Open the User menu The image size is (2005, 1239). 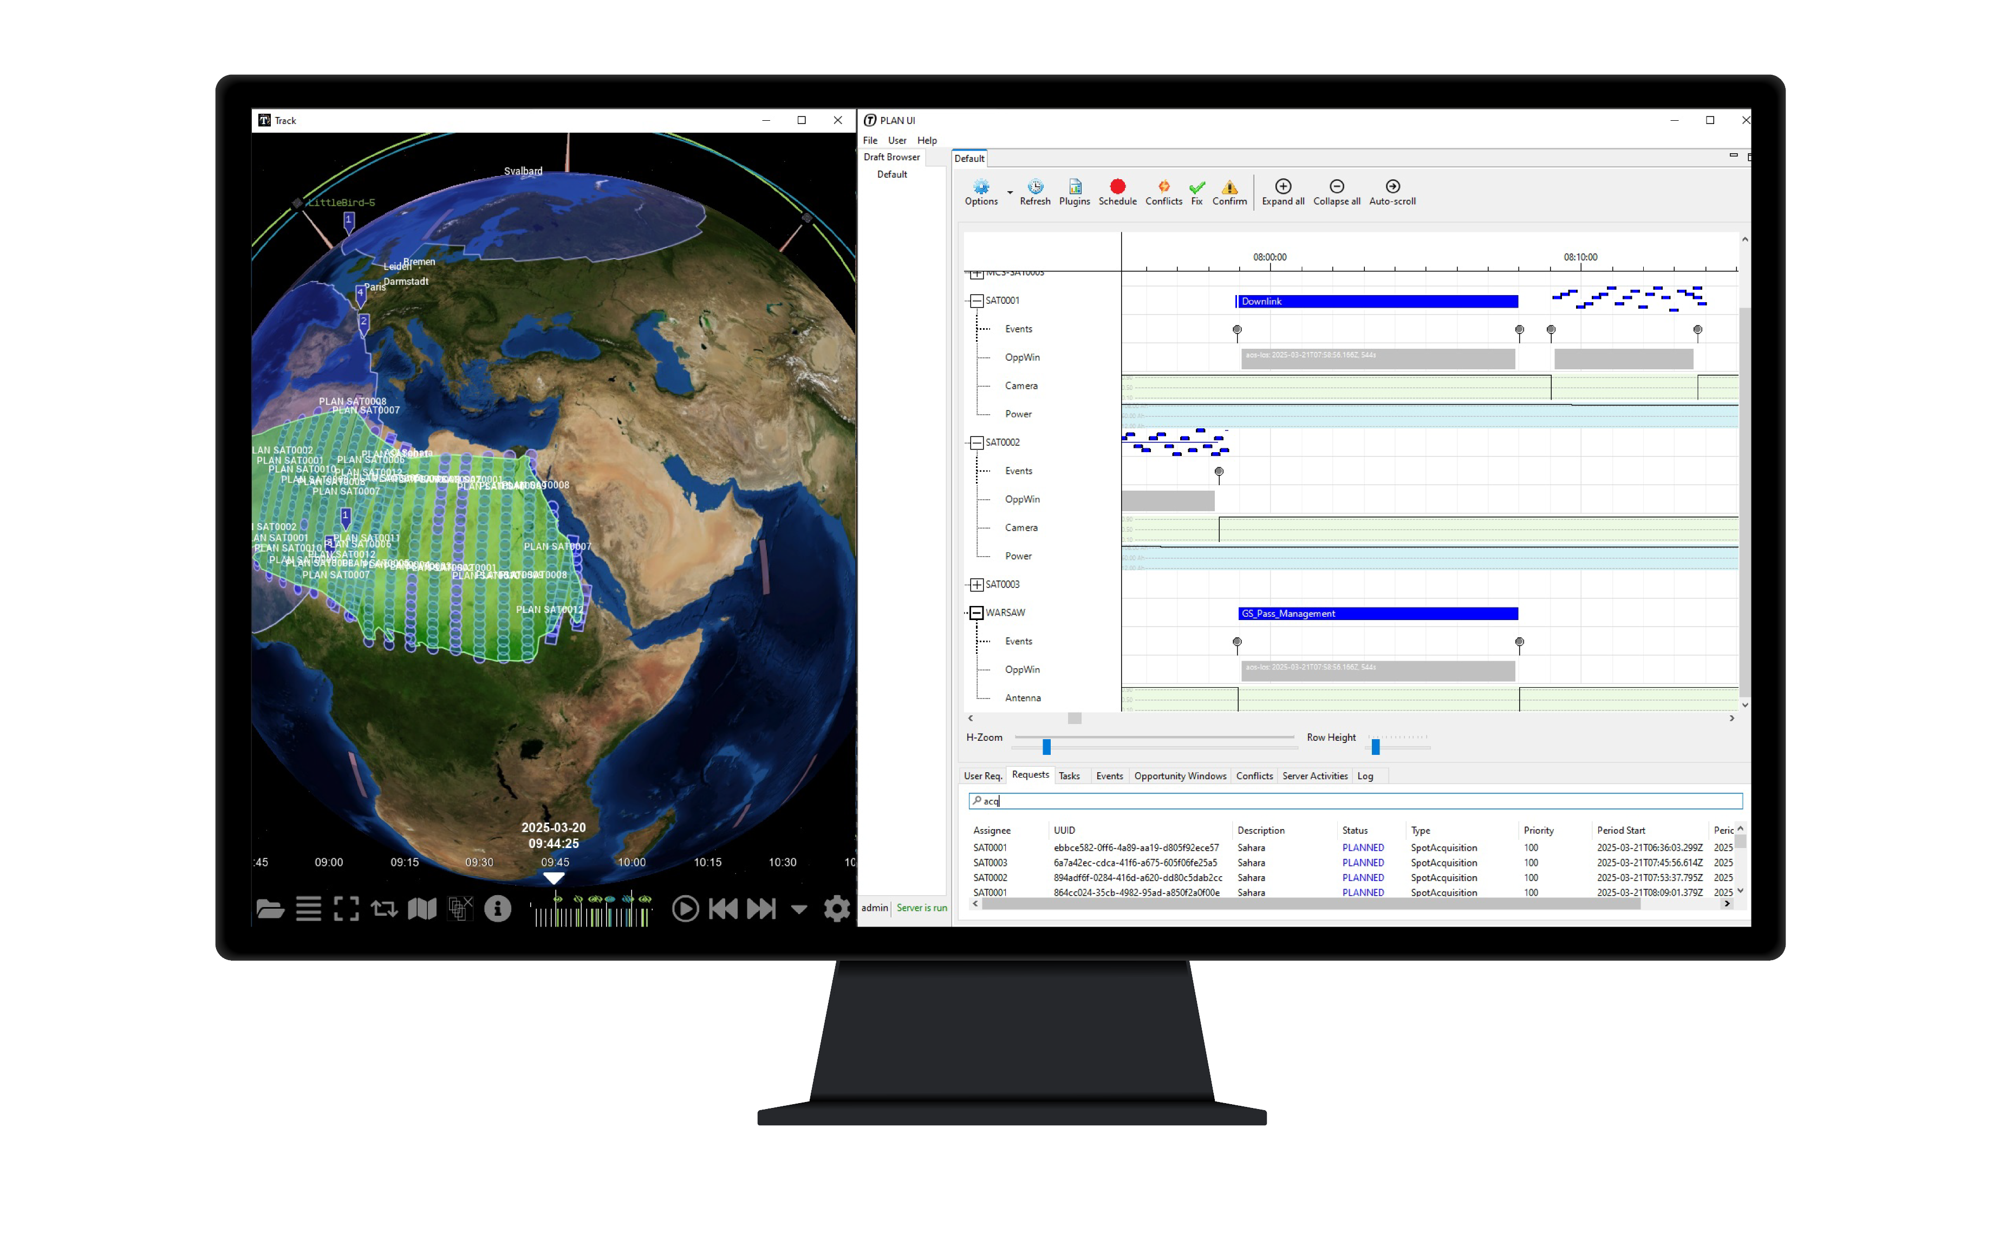pos(897,141)
